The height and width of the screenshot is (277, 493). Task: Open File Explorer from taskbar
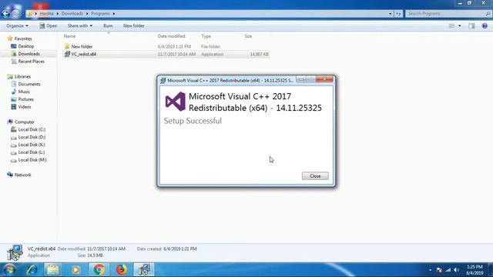pyautogui.click(x=53, y=269)
